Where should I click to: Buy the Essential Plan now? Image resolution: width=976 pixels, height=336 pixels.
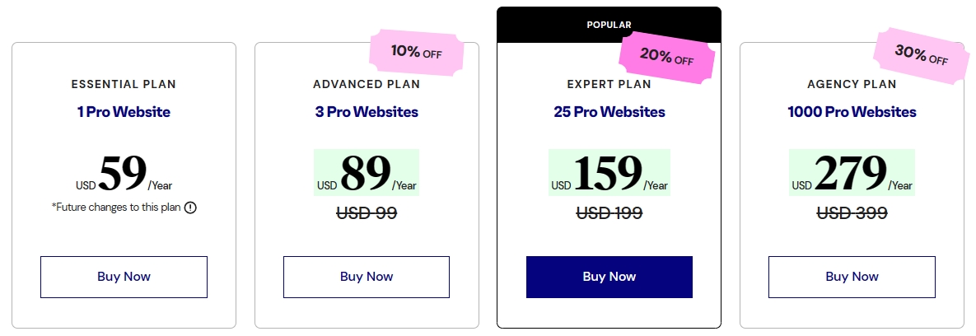124,277
